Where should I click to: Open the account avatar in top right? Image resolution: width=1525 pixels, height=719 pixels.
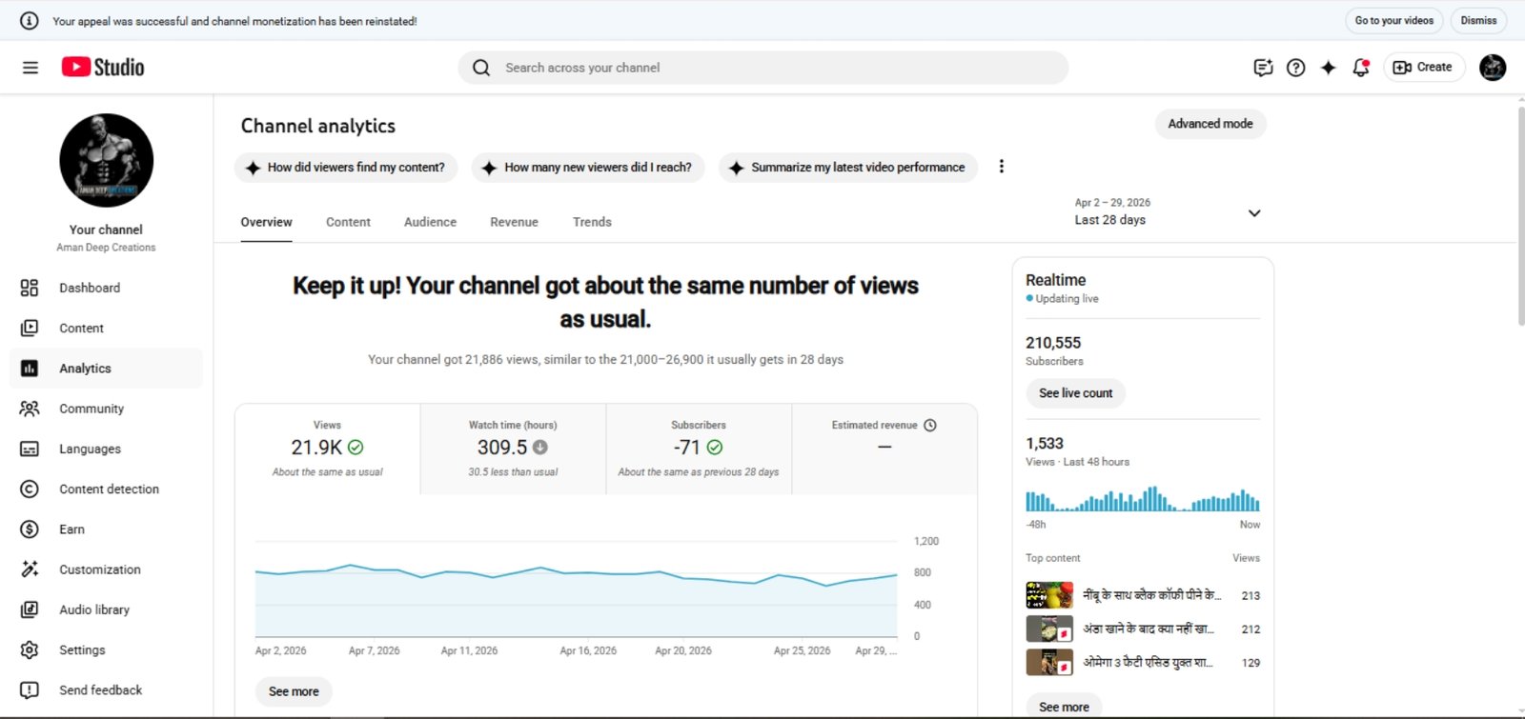[x=1492, y=68]
